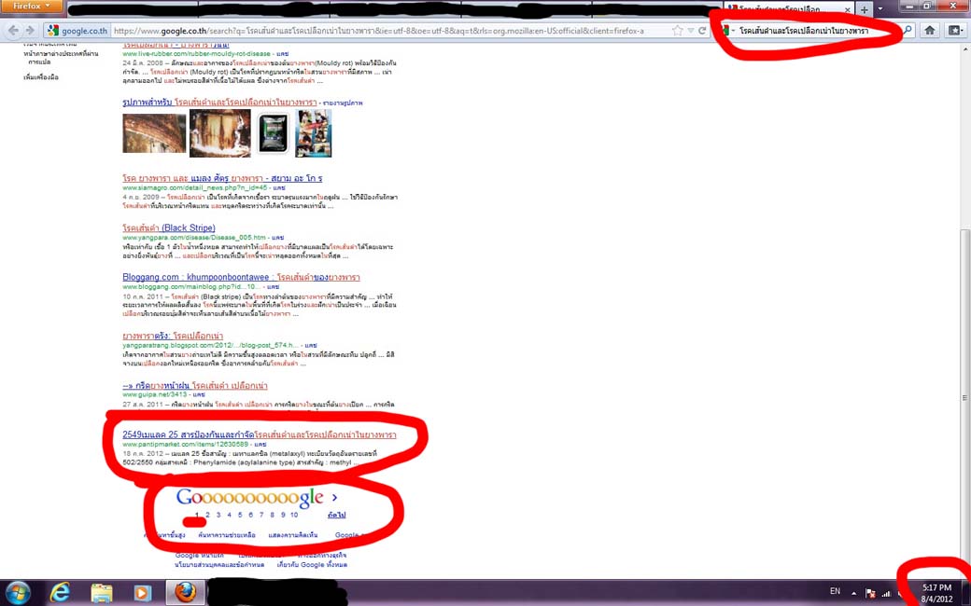Go to results page 2
Viewport: 971px width, 606px height.
[207, 515]
